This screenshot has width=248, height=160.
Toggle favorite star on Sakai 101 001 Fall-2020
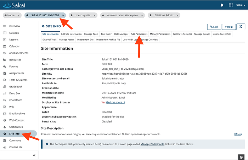27,15
